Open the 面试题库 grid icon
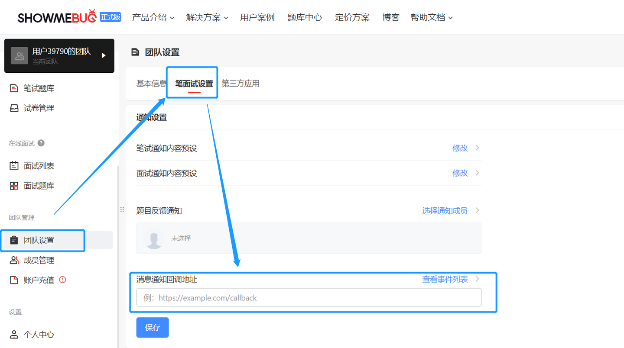624x348 pixels. coord(14,185)
